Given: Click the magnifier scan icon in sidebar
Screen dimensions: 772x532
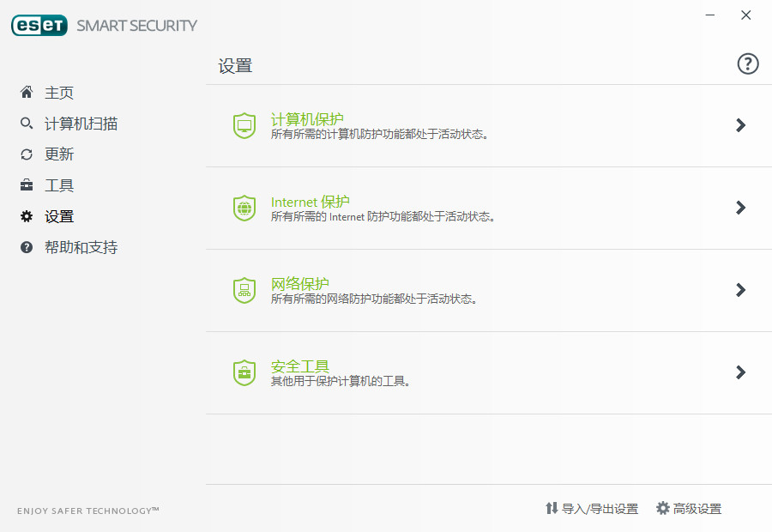Looking at the screenshot, I should coord(27,124).
